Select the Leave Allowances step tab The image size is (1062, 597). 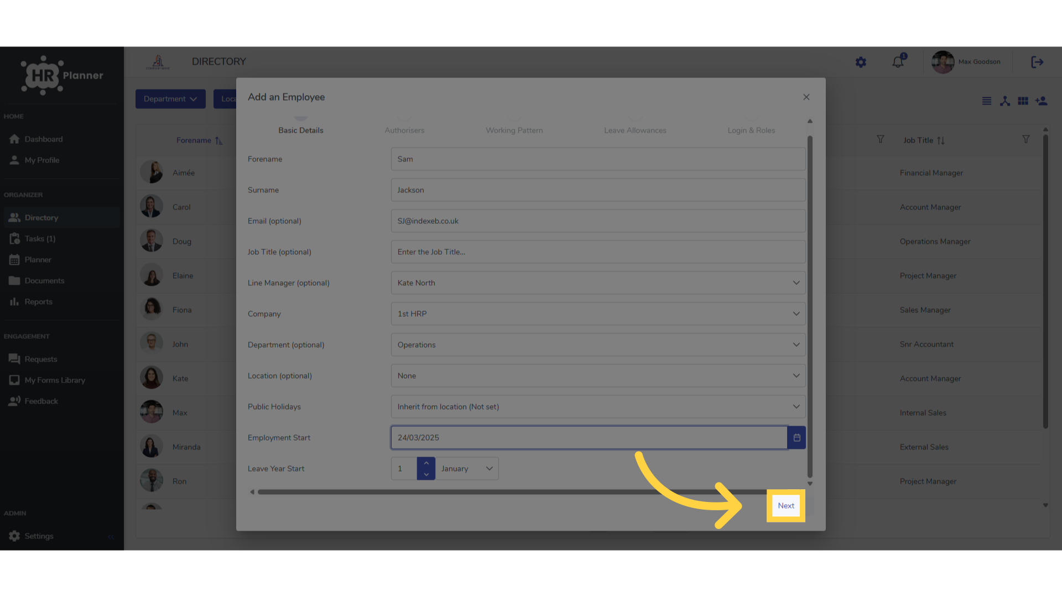coord(635,130)
